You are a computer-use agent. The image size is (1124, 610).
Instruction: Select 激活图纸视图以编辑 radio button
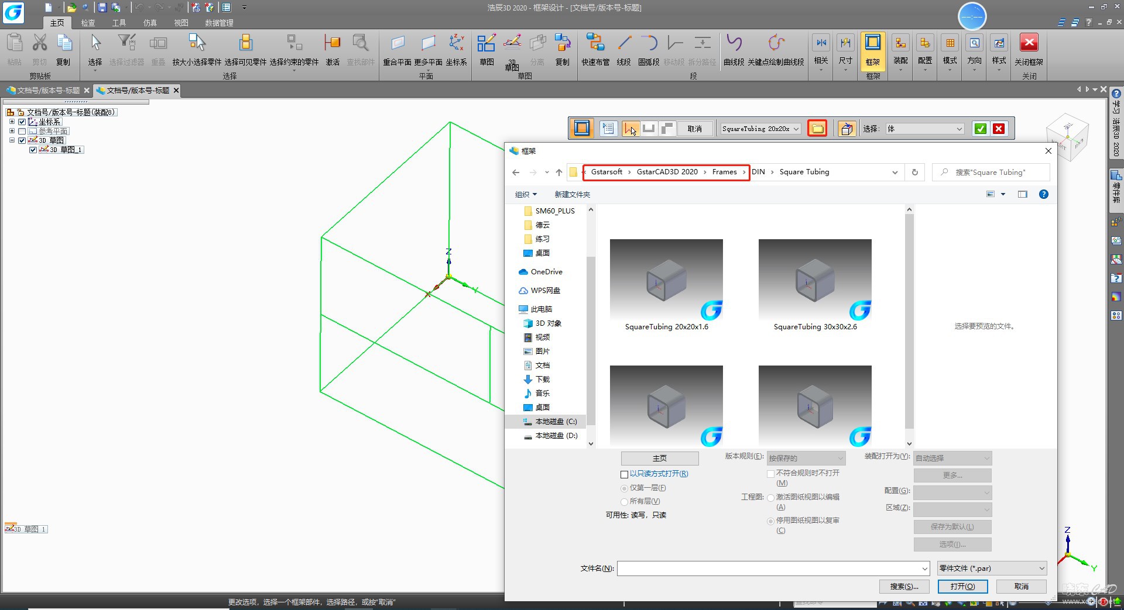pos(770,498)
